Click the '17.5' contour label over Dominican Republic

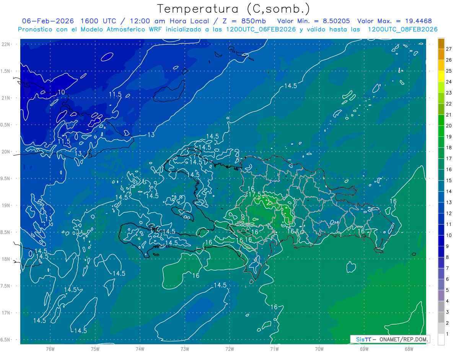(254, 194)
